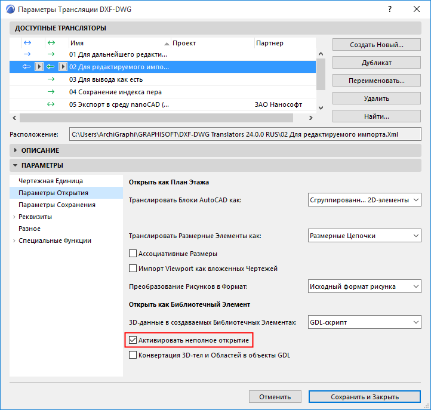Click Отменить button

[275, 397]
